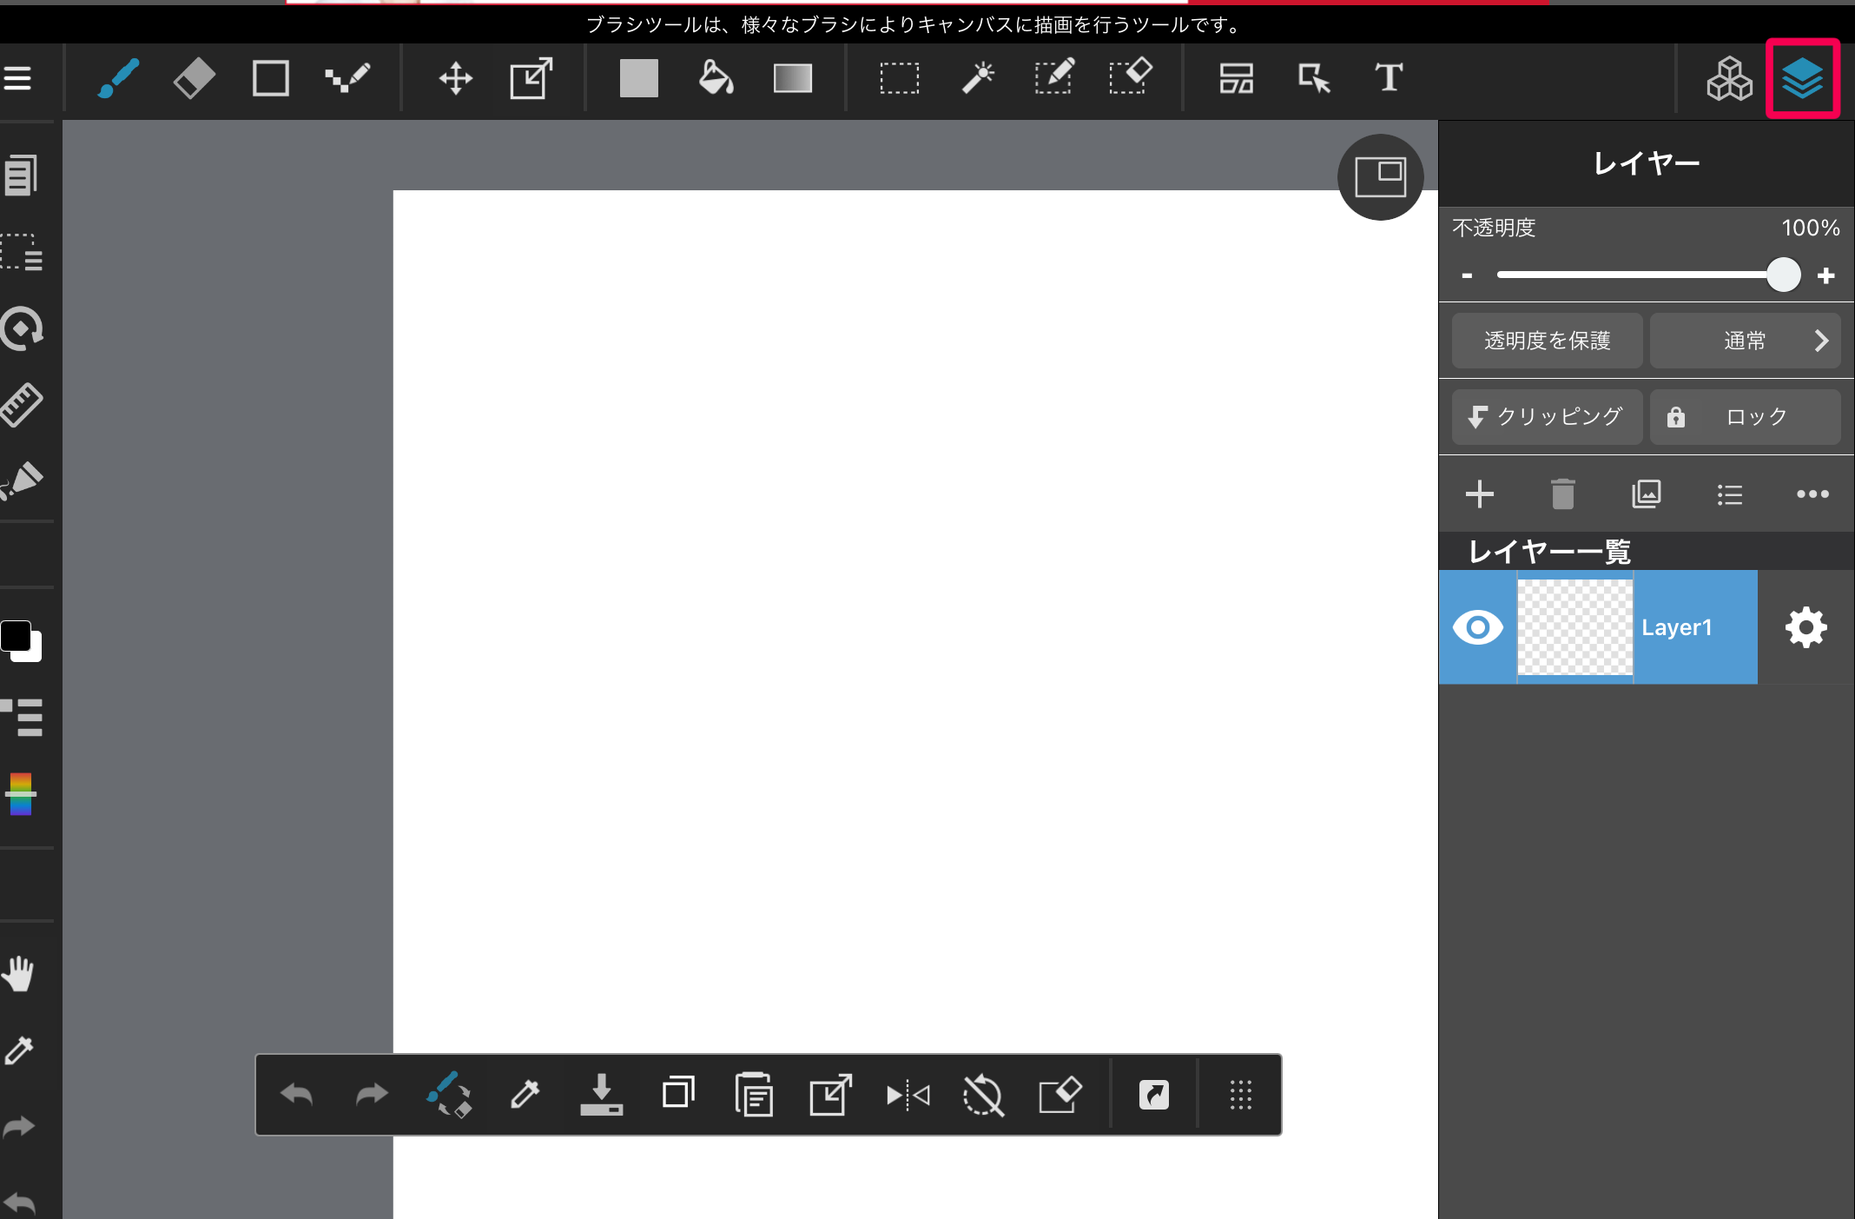The width and height of the screenshot is (1855, 1219).
Task: Open Layer1 settings gear
Action: tap(1806, 627)
